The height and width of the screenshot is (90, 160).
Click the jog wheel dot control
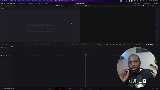(x=99, y=44)
